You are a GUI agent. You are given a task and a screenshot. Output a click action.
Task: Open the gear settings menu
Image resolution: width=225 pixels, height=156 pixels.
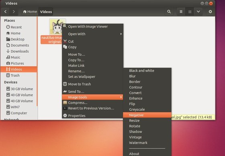(210, 12)
